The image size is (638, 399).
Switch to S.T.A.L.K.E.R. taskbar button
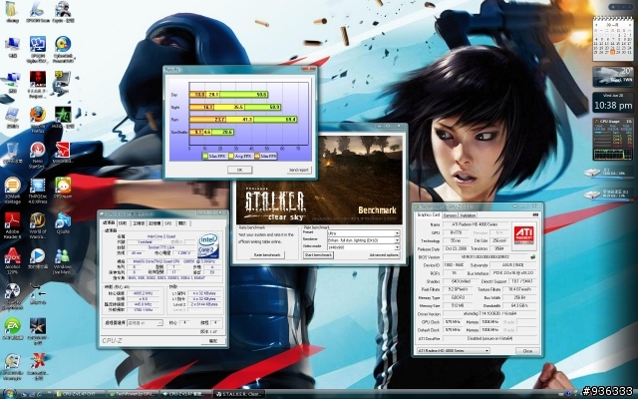coord(239,394)
